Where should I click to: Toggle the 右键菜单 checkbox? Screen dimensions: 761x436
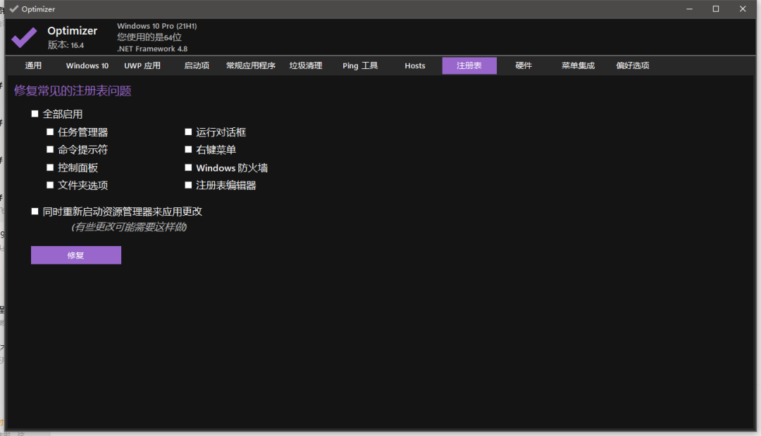(188, 150)
